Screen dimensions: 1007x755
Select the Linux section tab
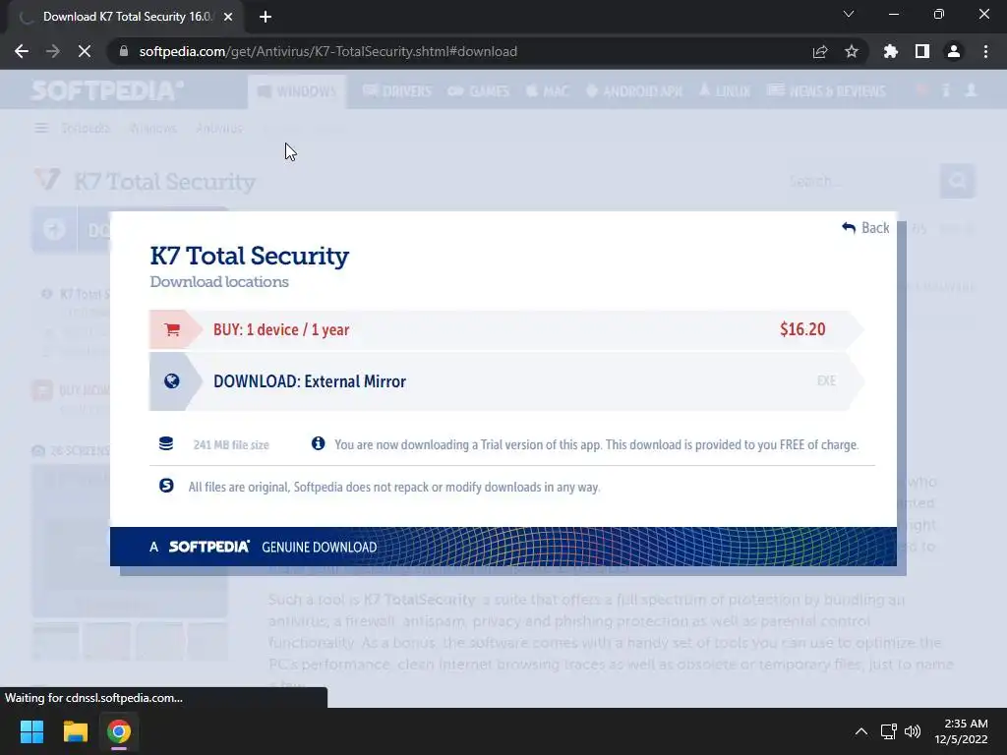tap(725, 91)
